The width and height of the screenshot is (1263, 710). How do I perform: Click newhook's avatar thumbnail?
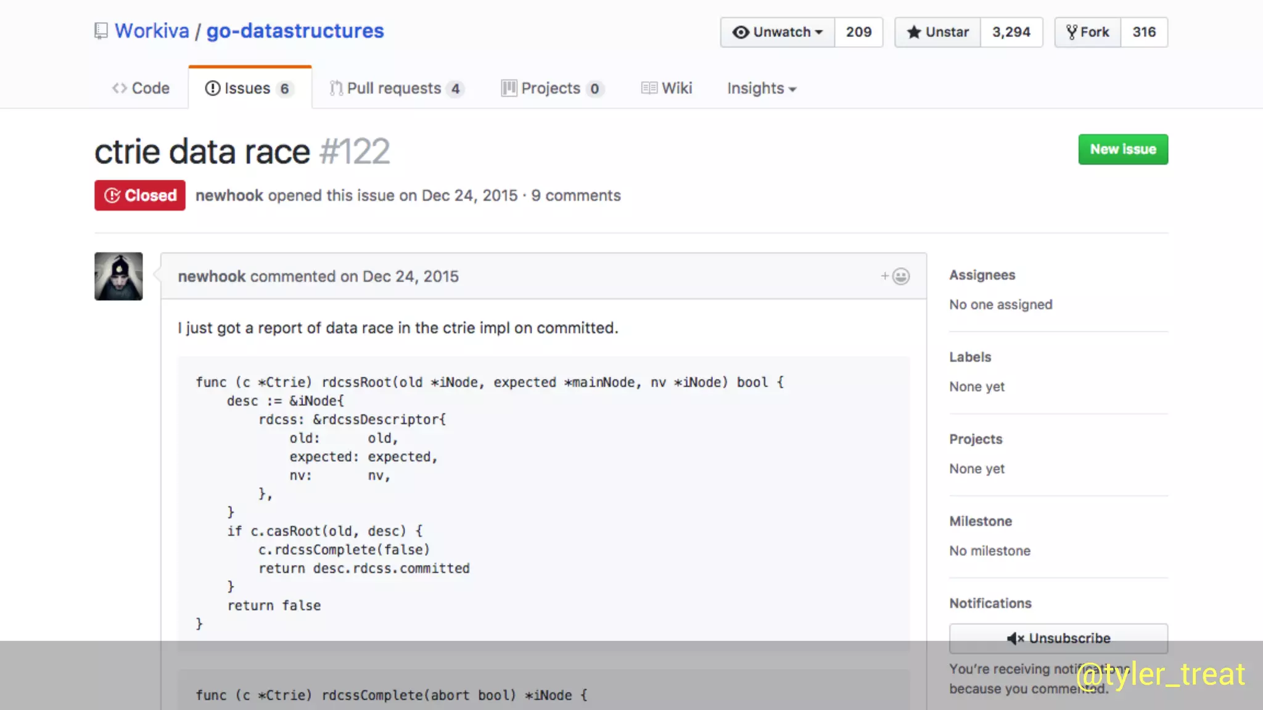coord(118,276)
